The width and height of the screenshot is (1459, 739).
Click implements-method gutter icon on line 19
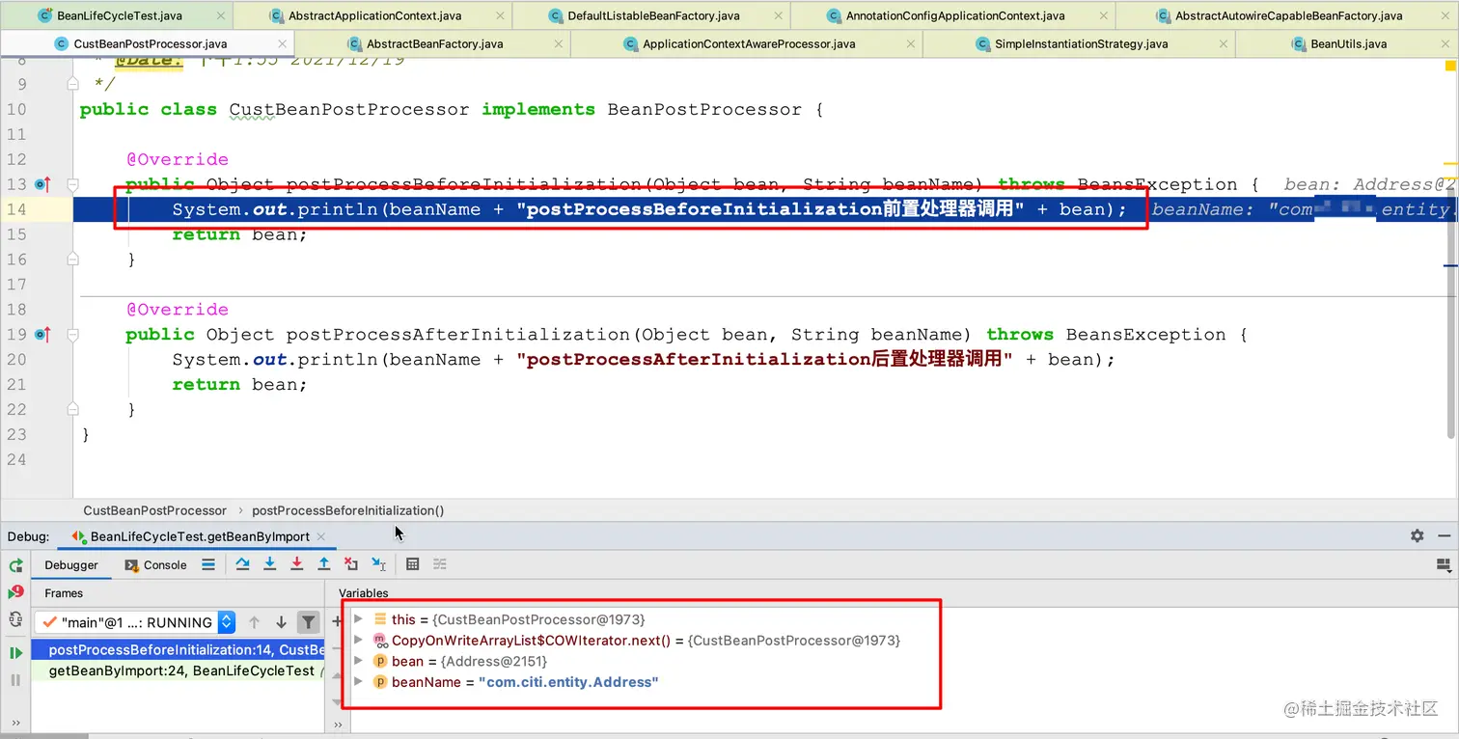point(42,334)
